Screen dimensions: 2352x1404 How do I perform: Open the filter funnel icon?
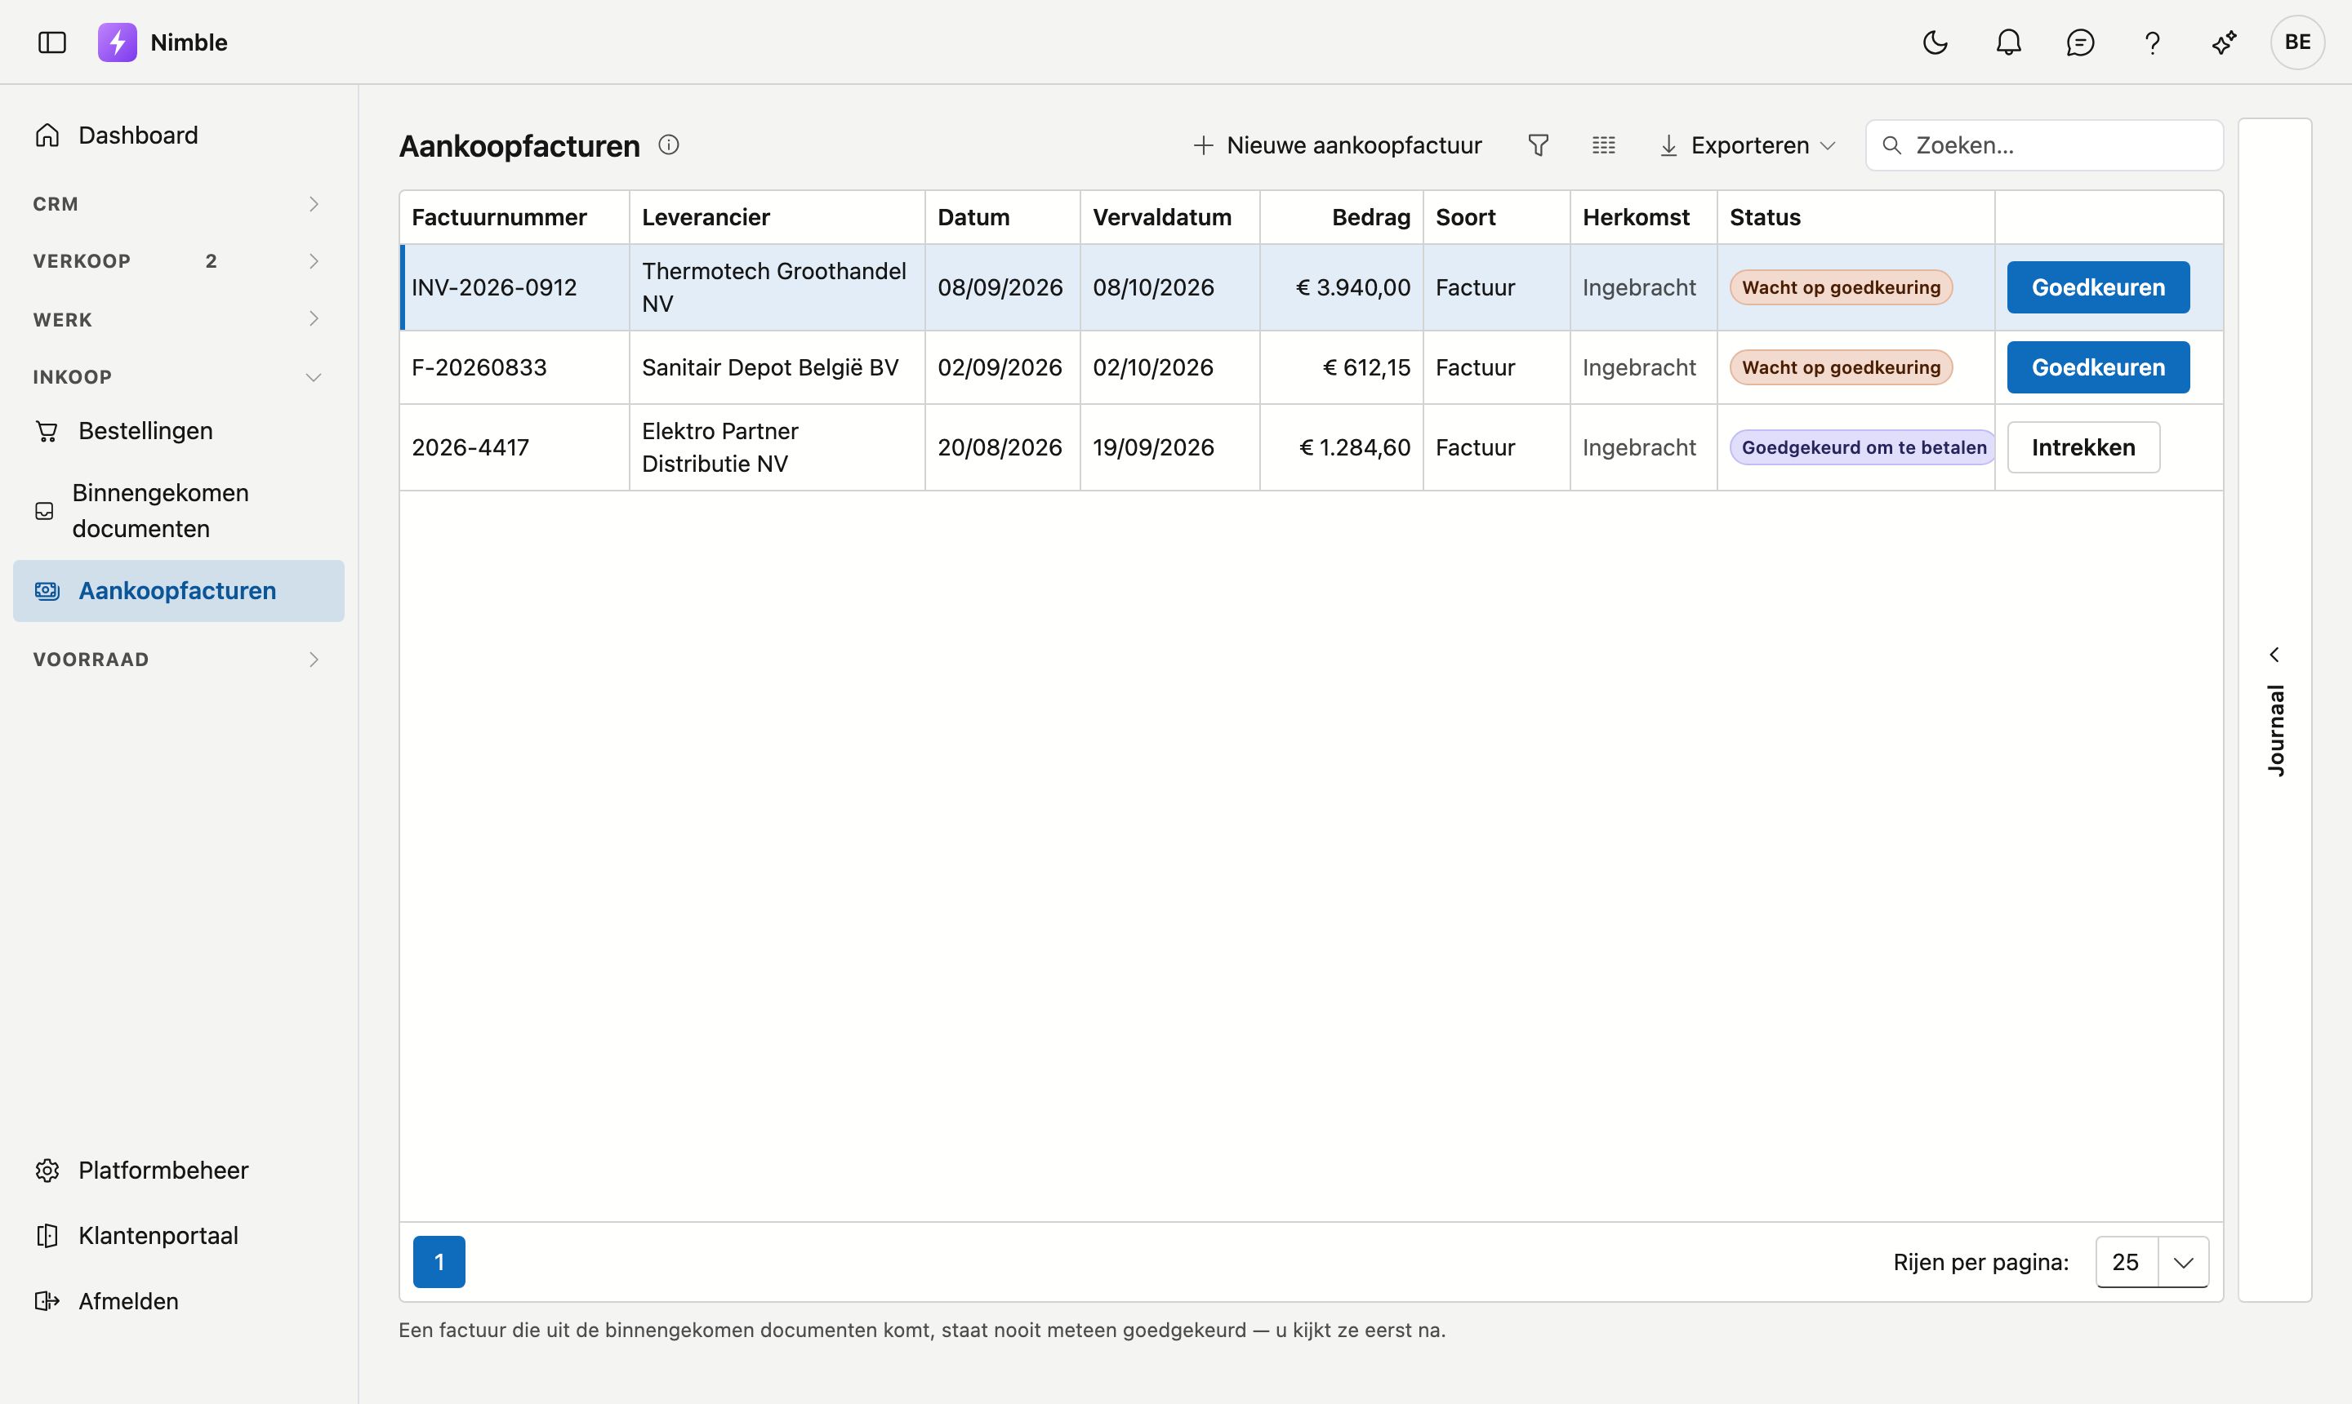click(1538, 144)
